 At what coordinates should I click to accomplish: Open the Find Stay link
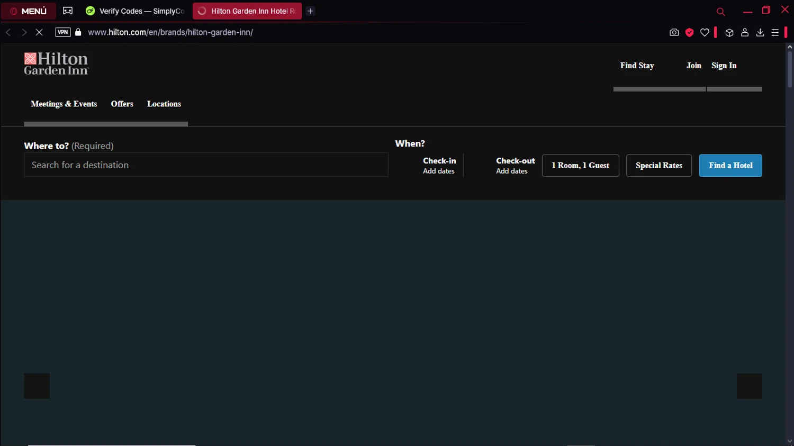tap(637, 66)
